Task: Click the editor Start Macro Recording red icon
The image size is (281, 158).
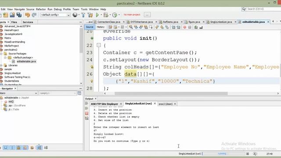Action: click(x=184, y=27)
